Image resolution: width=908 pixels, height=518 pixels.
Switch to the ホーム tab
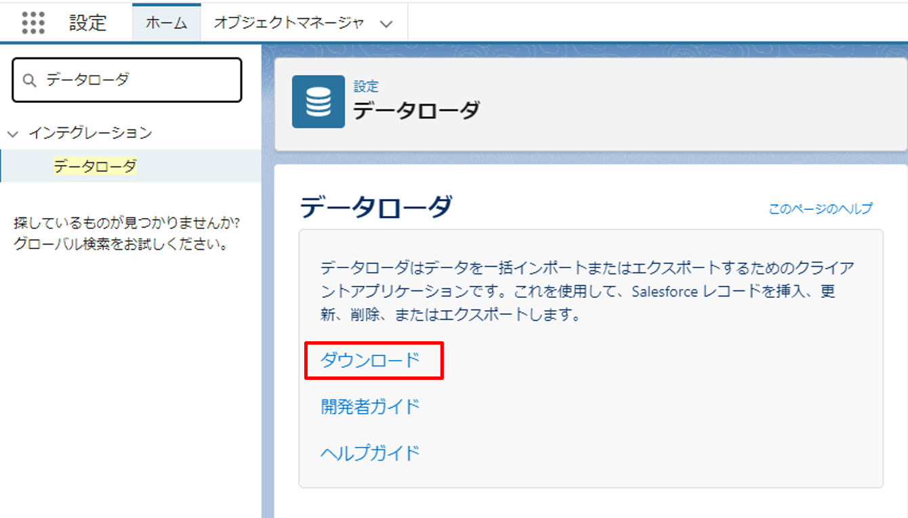pyautogui.click(x=166, y=23)
